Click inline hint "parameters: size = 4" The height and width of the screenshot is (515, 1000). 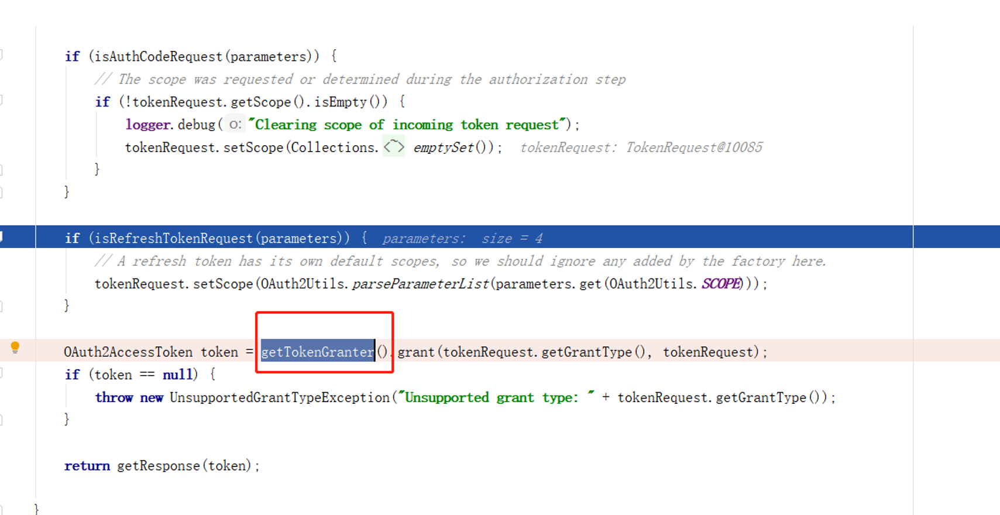462,238
